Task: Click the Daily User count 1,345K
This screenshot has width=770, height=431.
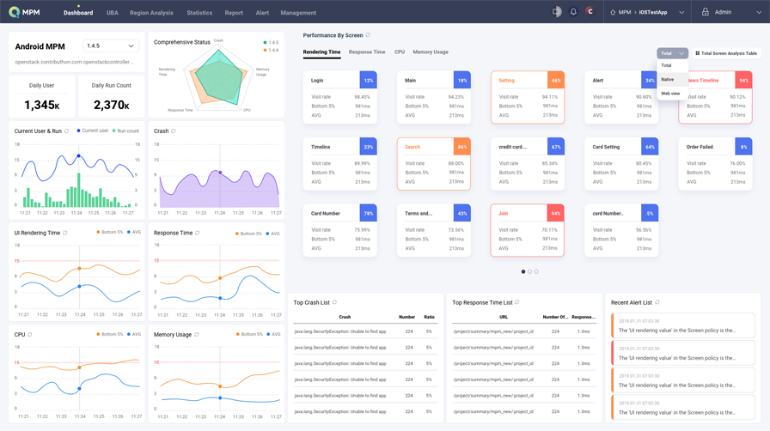Action: (42, 105)
